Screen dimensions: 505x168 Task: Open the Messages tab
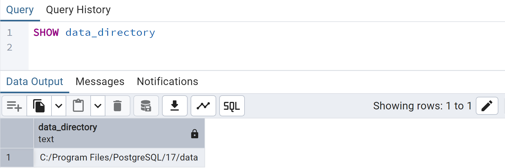(x=100, y=81)
